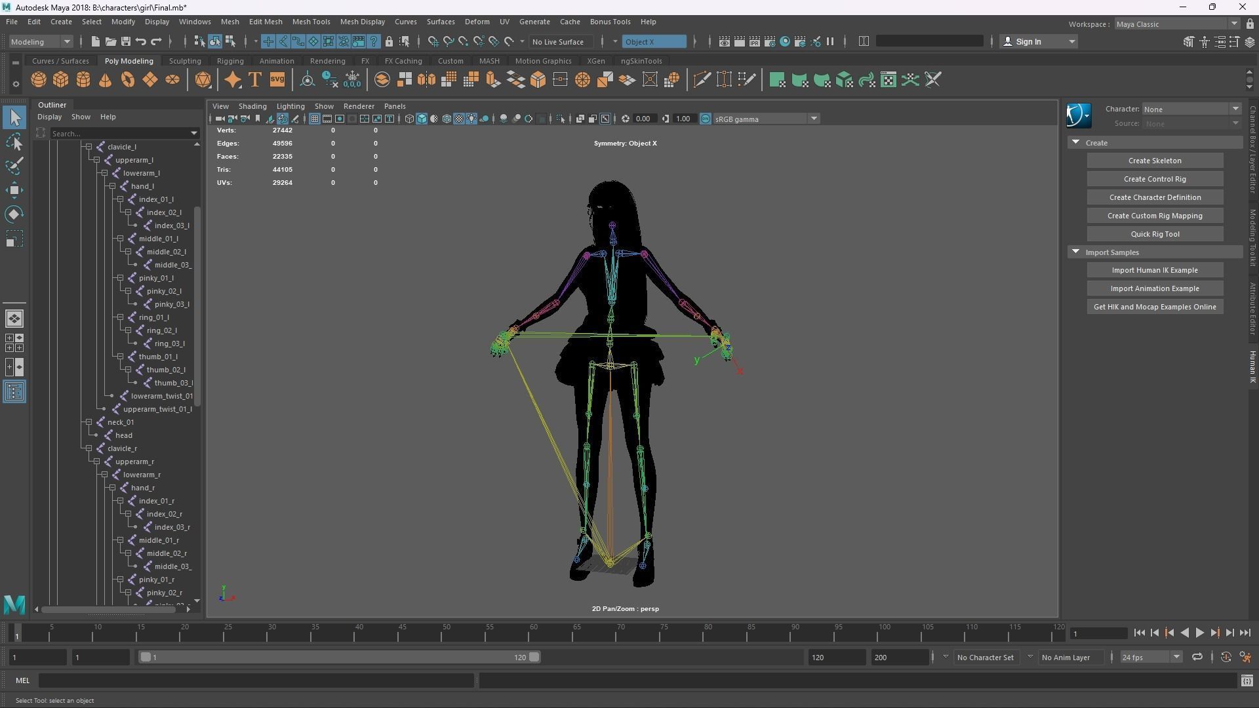The height and width of the screenshot is (708, 1259).
Task: Select the Lasso tool in the left toolbox
Action: click(x=14, y=142)
